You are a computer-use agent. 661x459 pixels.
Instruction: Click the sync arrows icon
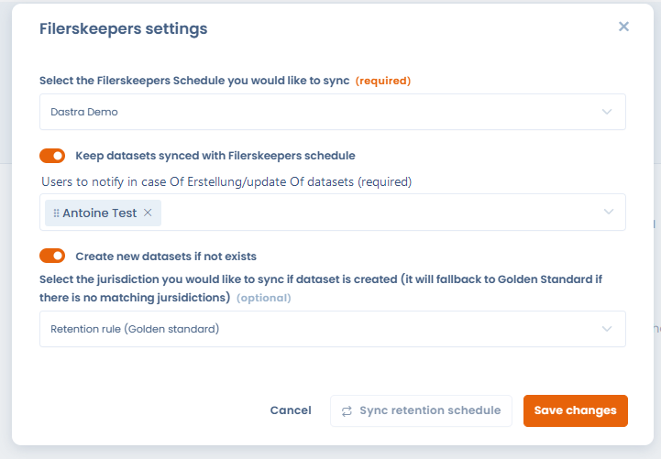pyautogui.click(x=347, y=411)
